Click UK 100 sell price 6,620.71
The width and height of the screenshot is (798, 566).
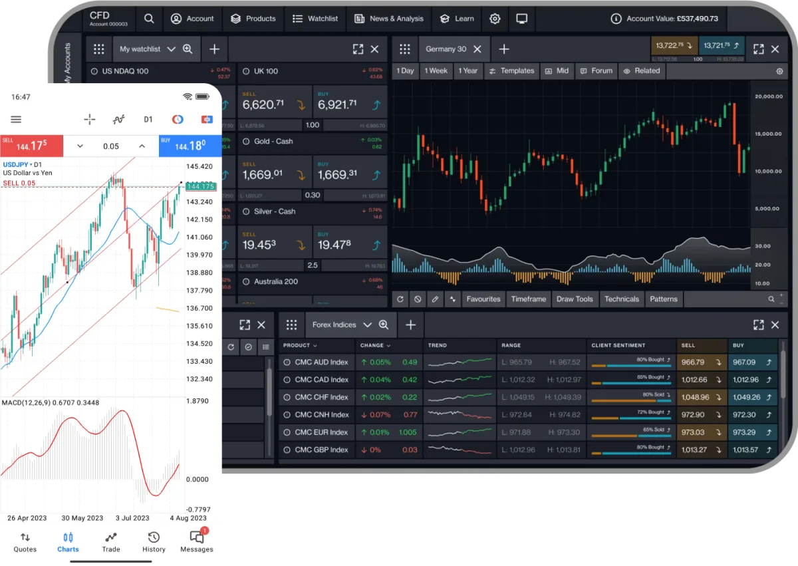(275, 102)
